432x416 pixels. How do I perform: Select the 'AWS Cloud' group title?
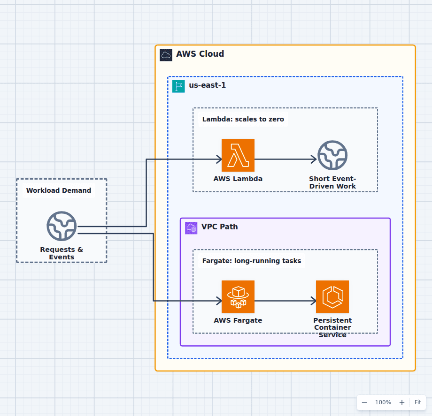200,54
